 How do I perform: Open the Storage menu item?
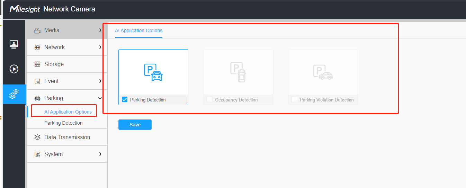(x=67, y=64)
